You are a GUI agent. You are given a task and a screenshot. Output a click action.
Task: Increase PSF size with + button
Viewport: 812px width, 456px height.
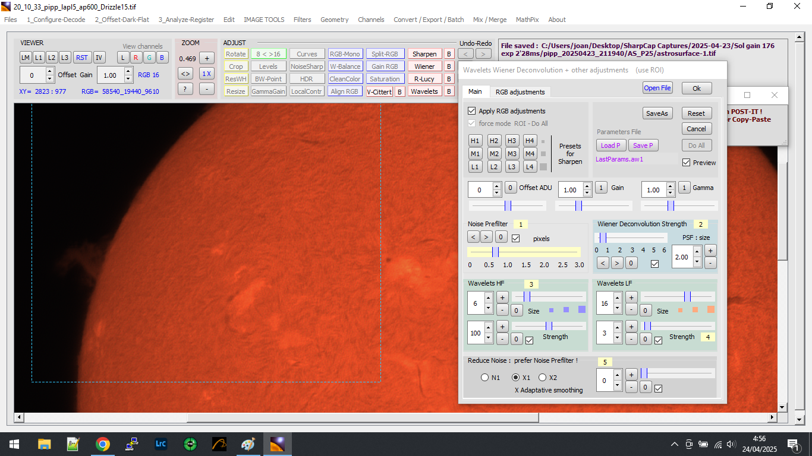(710, 250)
